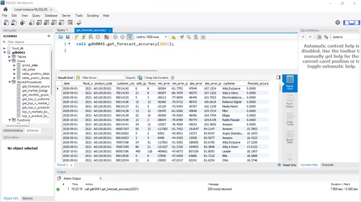The width and height of the screenshot is (361, 202).
Task: Toggle continue-on-error execution icon
Action: pyautogui.click(x=107, y=37)
